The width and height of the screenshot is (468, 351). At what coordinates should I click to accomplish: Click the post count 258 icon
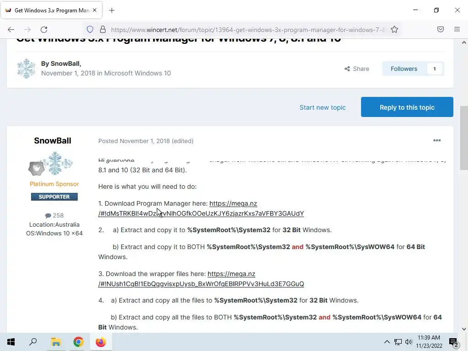[x=48, y=216]
